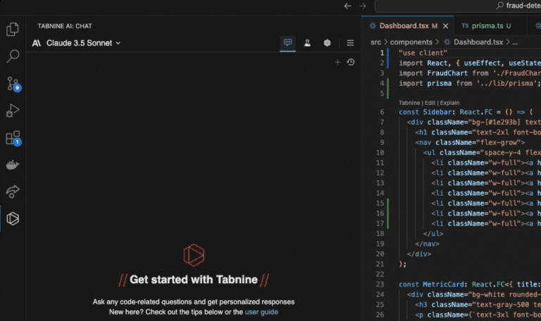This screenshot has width=541, height=321.
Task: Open the Docker view
Action: [x=13, y=165]
